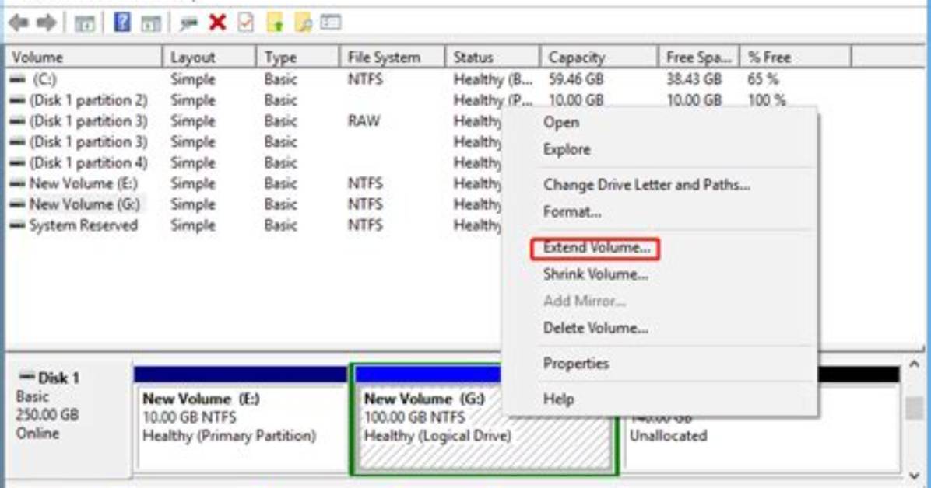Click the drive icon beside (Disk 1 partition 2)

click(18, 100)
